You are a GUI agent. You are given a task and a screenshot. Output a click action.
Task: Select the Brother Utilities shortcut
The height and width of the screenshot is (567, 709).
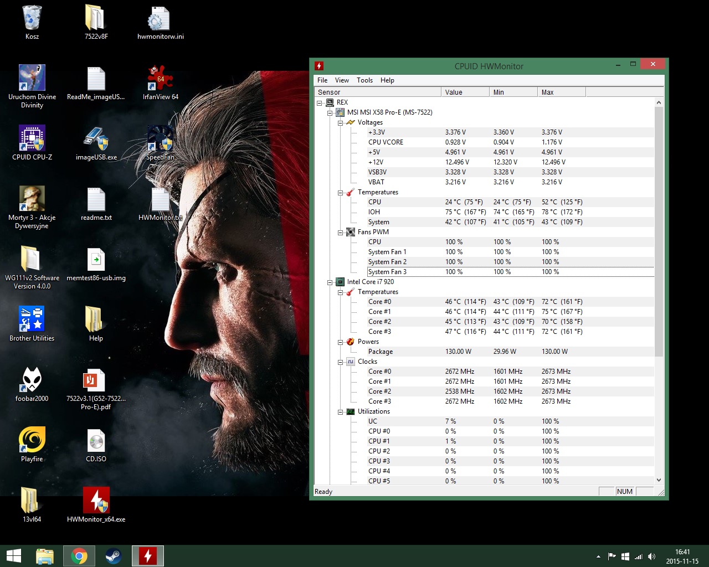tap(32, 319)
